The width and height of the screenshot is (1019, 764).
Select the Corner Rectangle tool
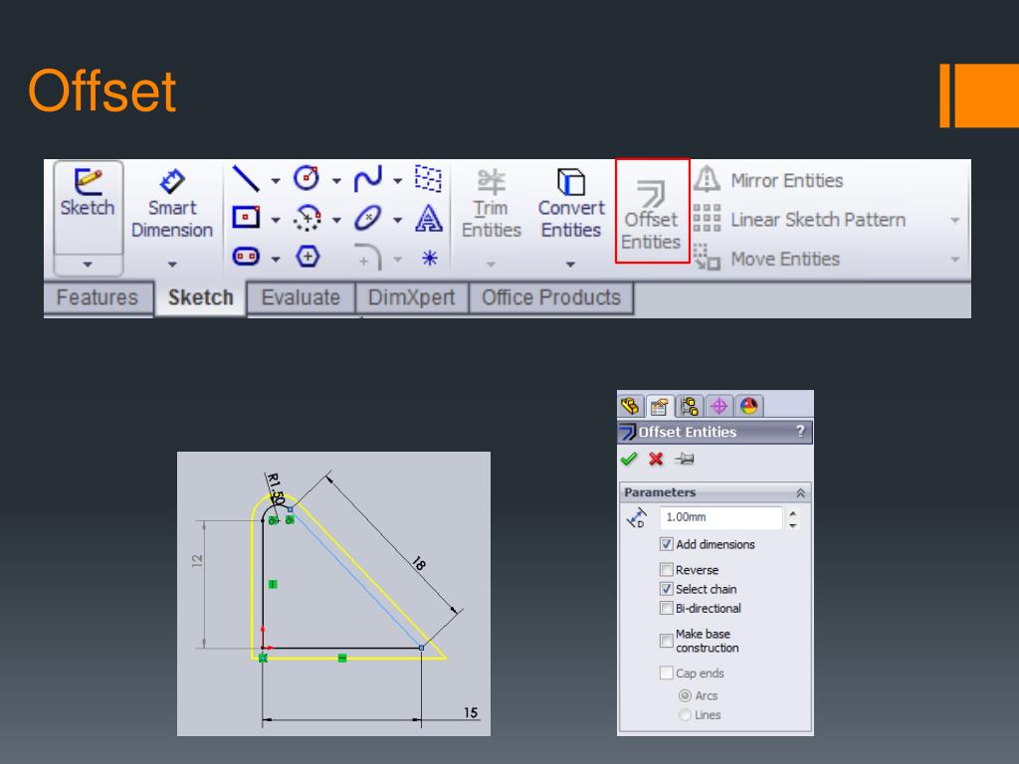(247, 218)
